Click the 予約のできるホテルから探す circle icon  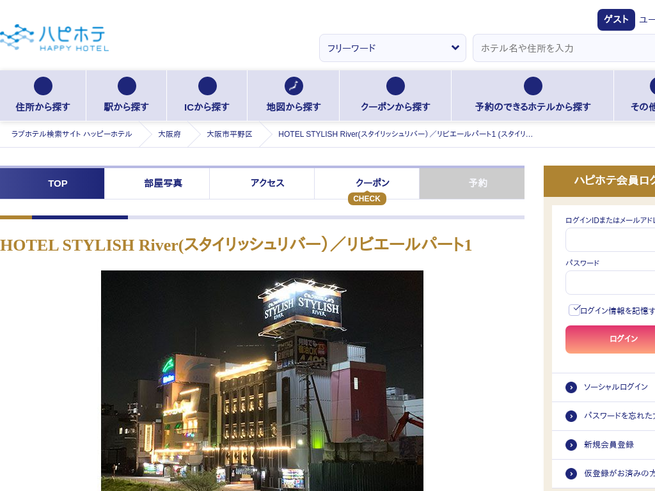[533, 86]
